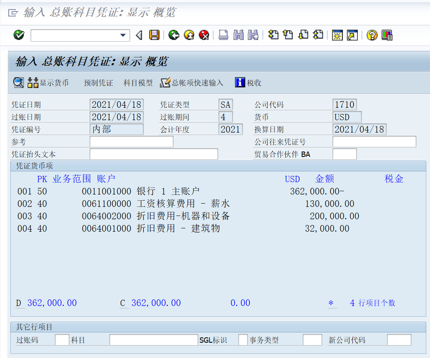Click the 会计年度 field showing 2021
This screenshot has width=430, height=358.
tap(230, 129)
